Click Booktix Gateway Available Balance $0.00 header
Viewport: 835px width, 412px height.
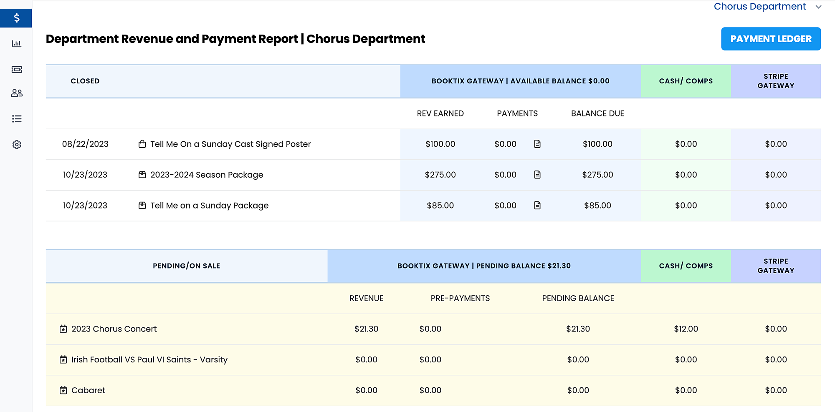(521, 81)
